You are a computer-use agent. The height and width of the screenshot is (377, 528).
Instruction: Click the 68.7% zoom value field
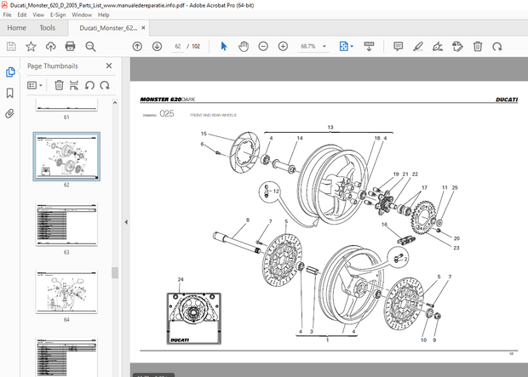pyautogui.click(x=308, y=46)
